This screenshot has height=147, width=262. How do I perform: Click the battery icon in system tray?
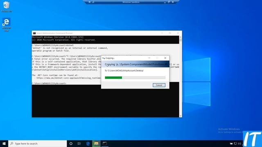231,143
